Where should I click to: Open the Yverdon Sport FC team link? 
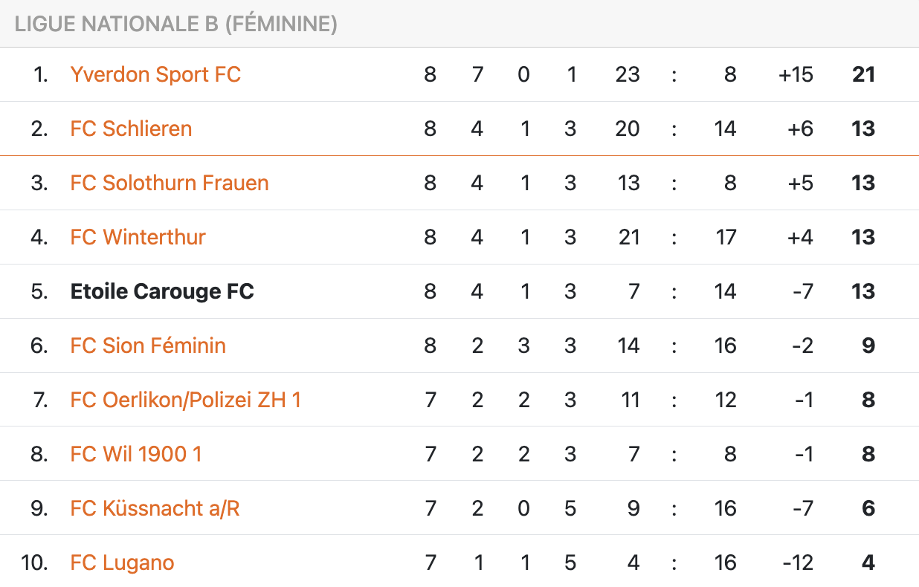tap(155, 74)
